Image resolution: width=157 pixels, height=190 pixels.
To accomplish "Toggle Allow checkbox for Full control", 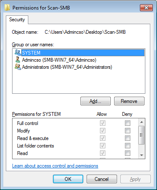I will coord(102,123).
